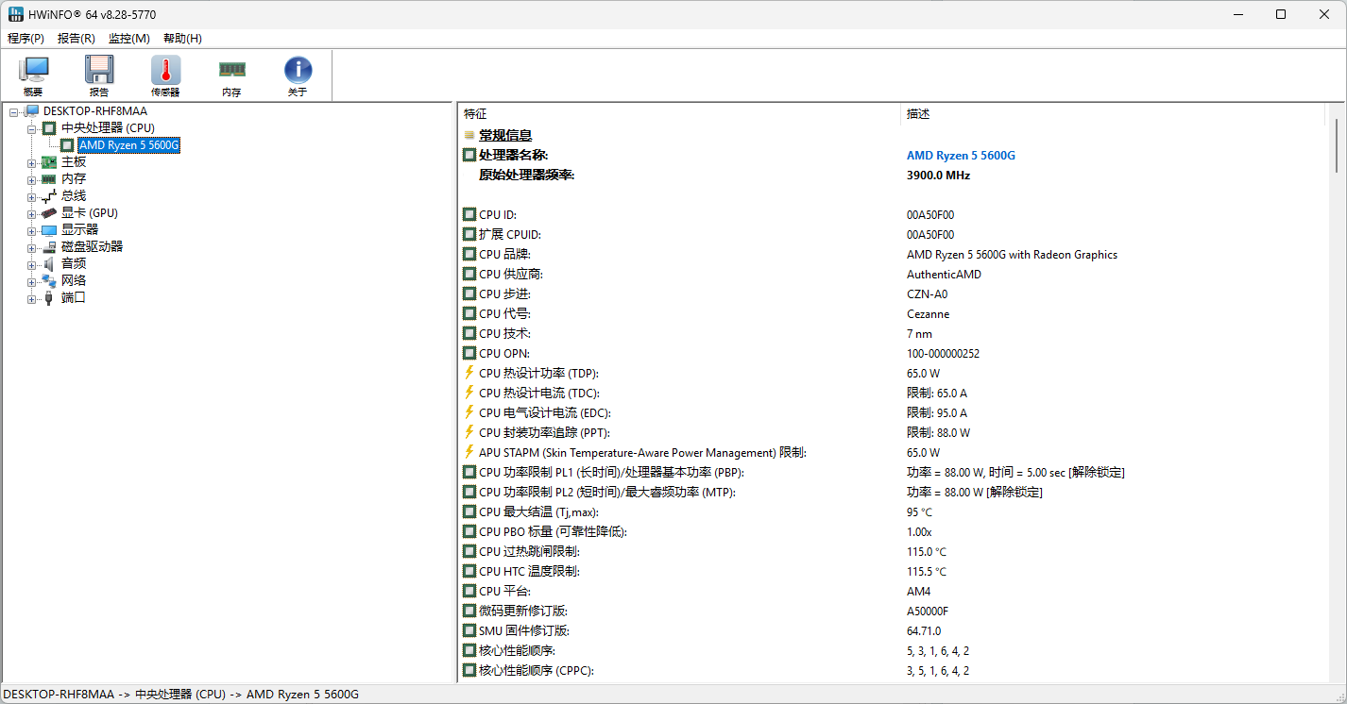Expand the 内存 tree node
The image size is (1347, 704).
31,179
